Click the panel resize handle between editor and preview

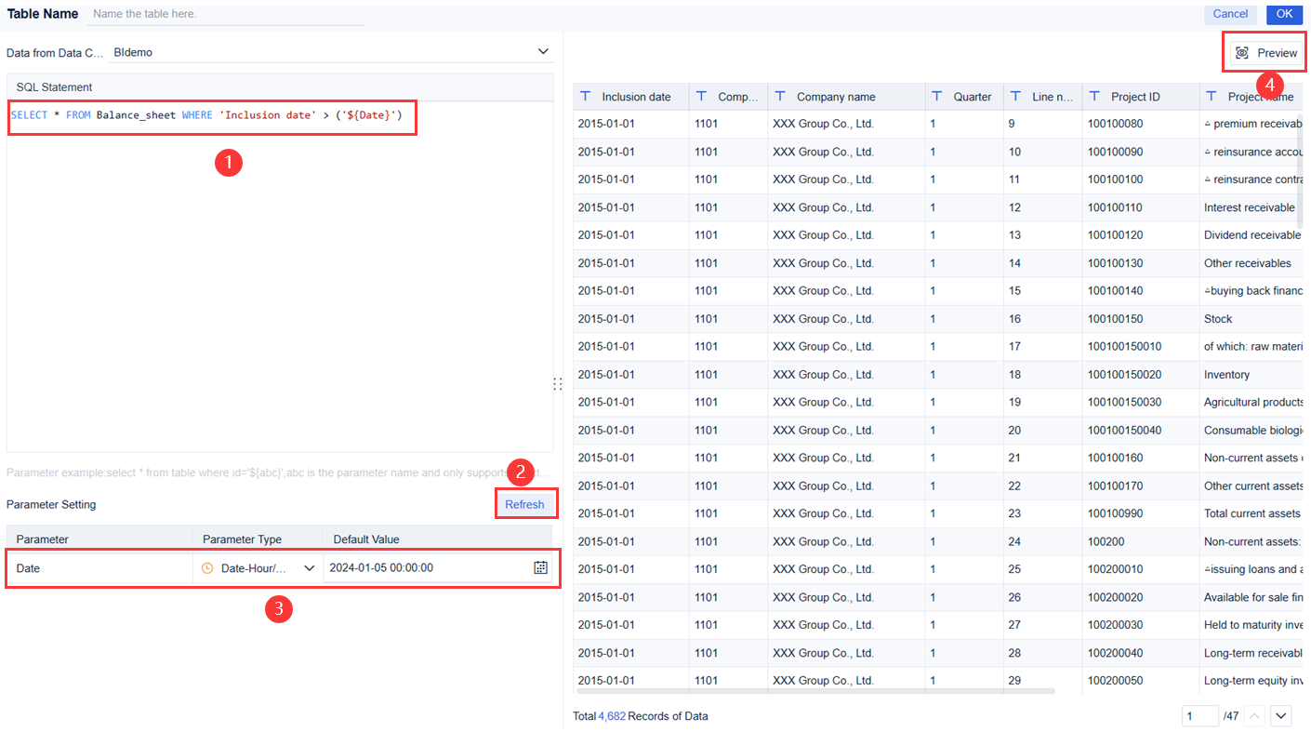[x=558, y=383]
